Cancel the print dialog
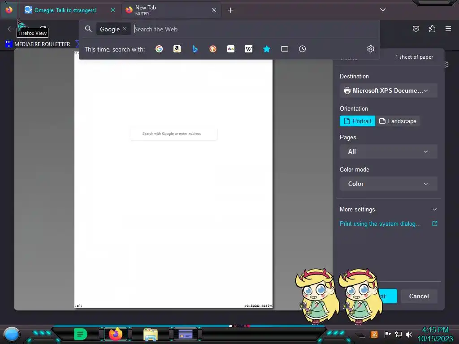459x344 pixels. (419, 296)
